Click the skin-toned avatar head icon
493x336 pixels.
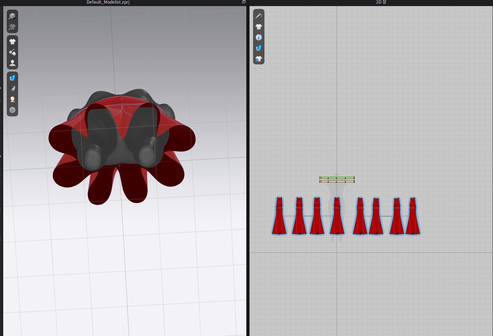coord(12,99)
